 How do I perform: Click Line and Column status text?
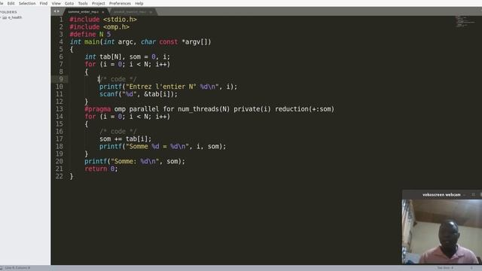point(17,268)
